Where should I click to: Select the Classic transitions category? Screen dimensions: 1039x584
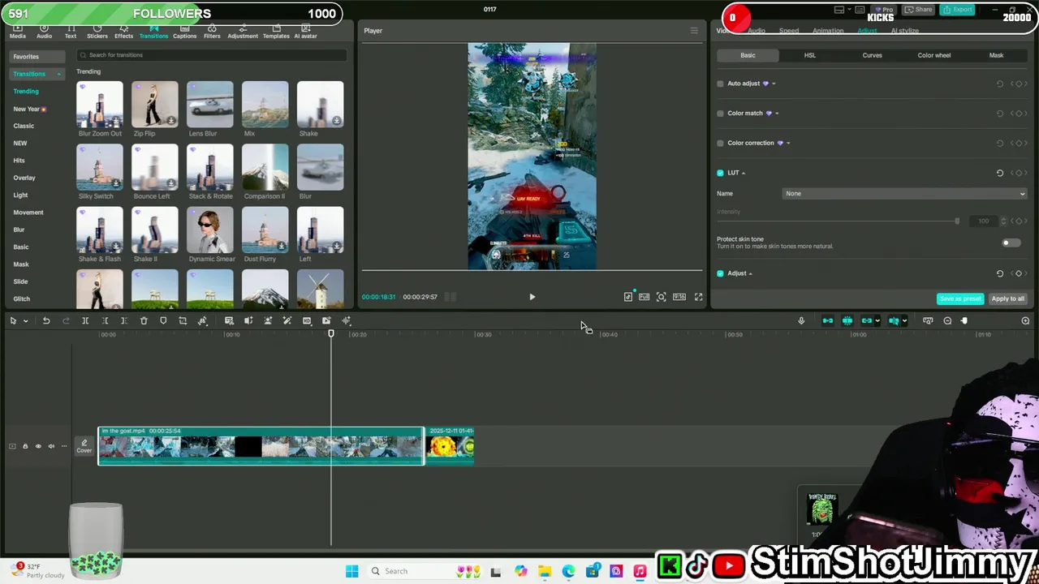pyautogui.click(x=24, y=126)
